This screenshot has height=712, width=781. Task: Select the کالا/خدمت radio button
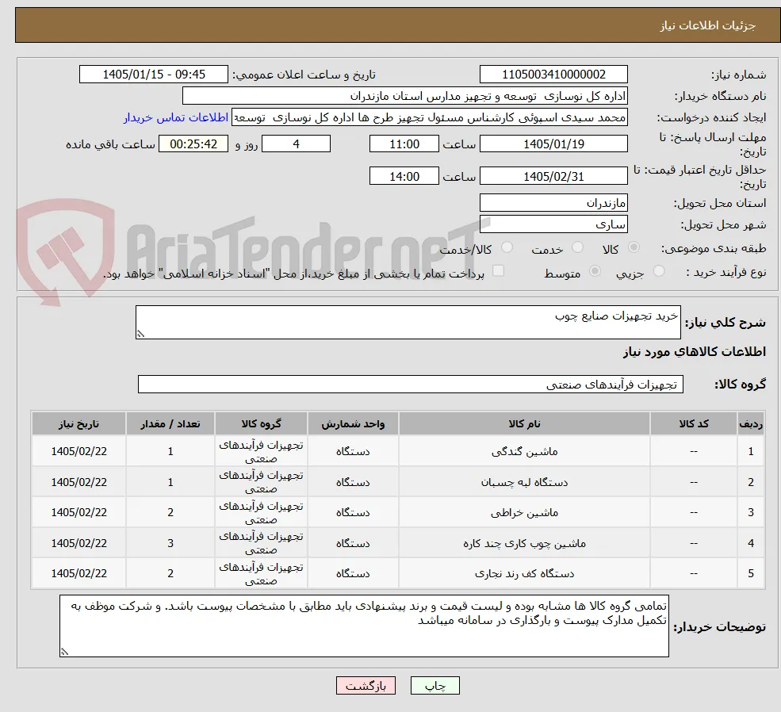point(507,247)
